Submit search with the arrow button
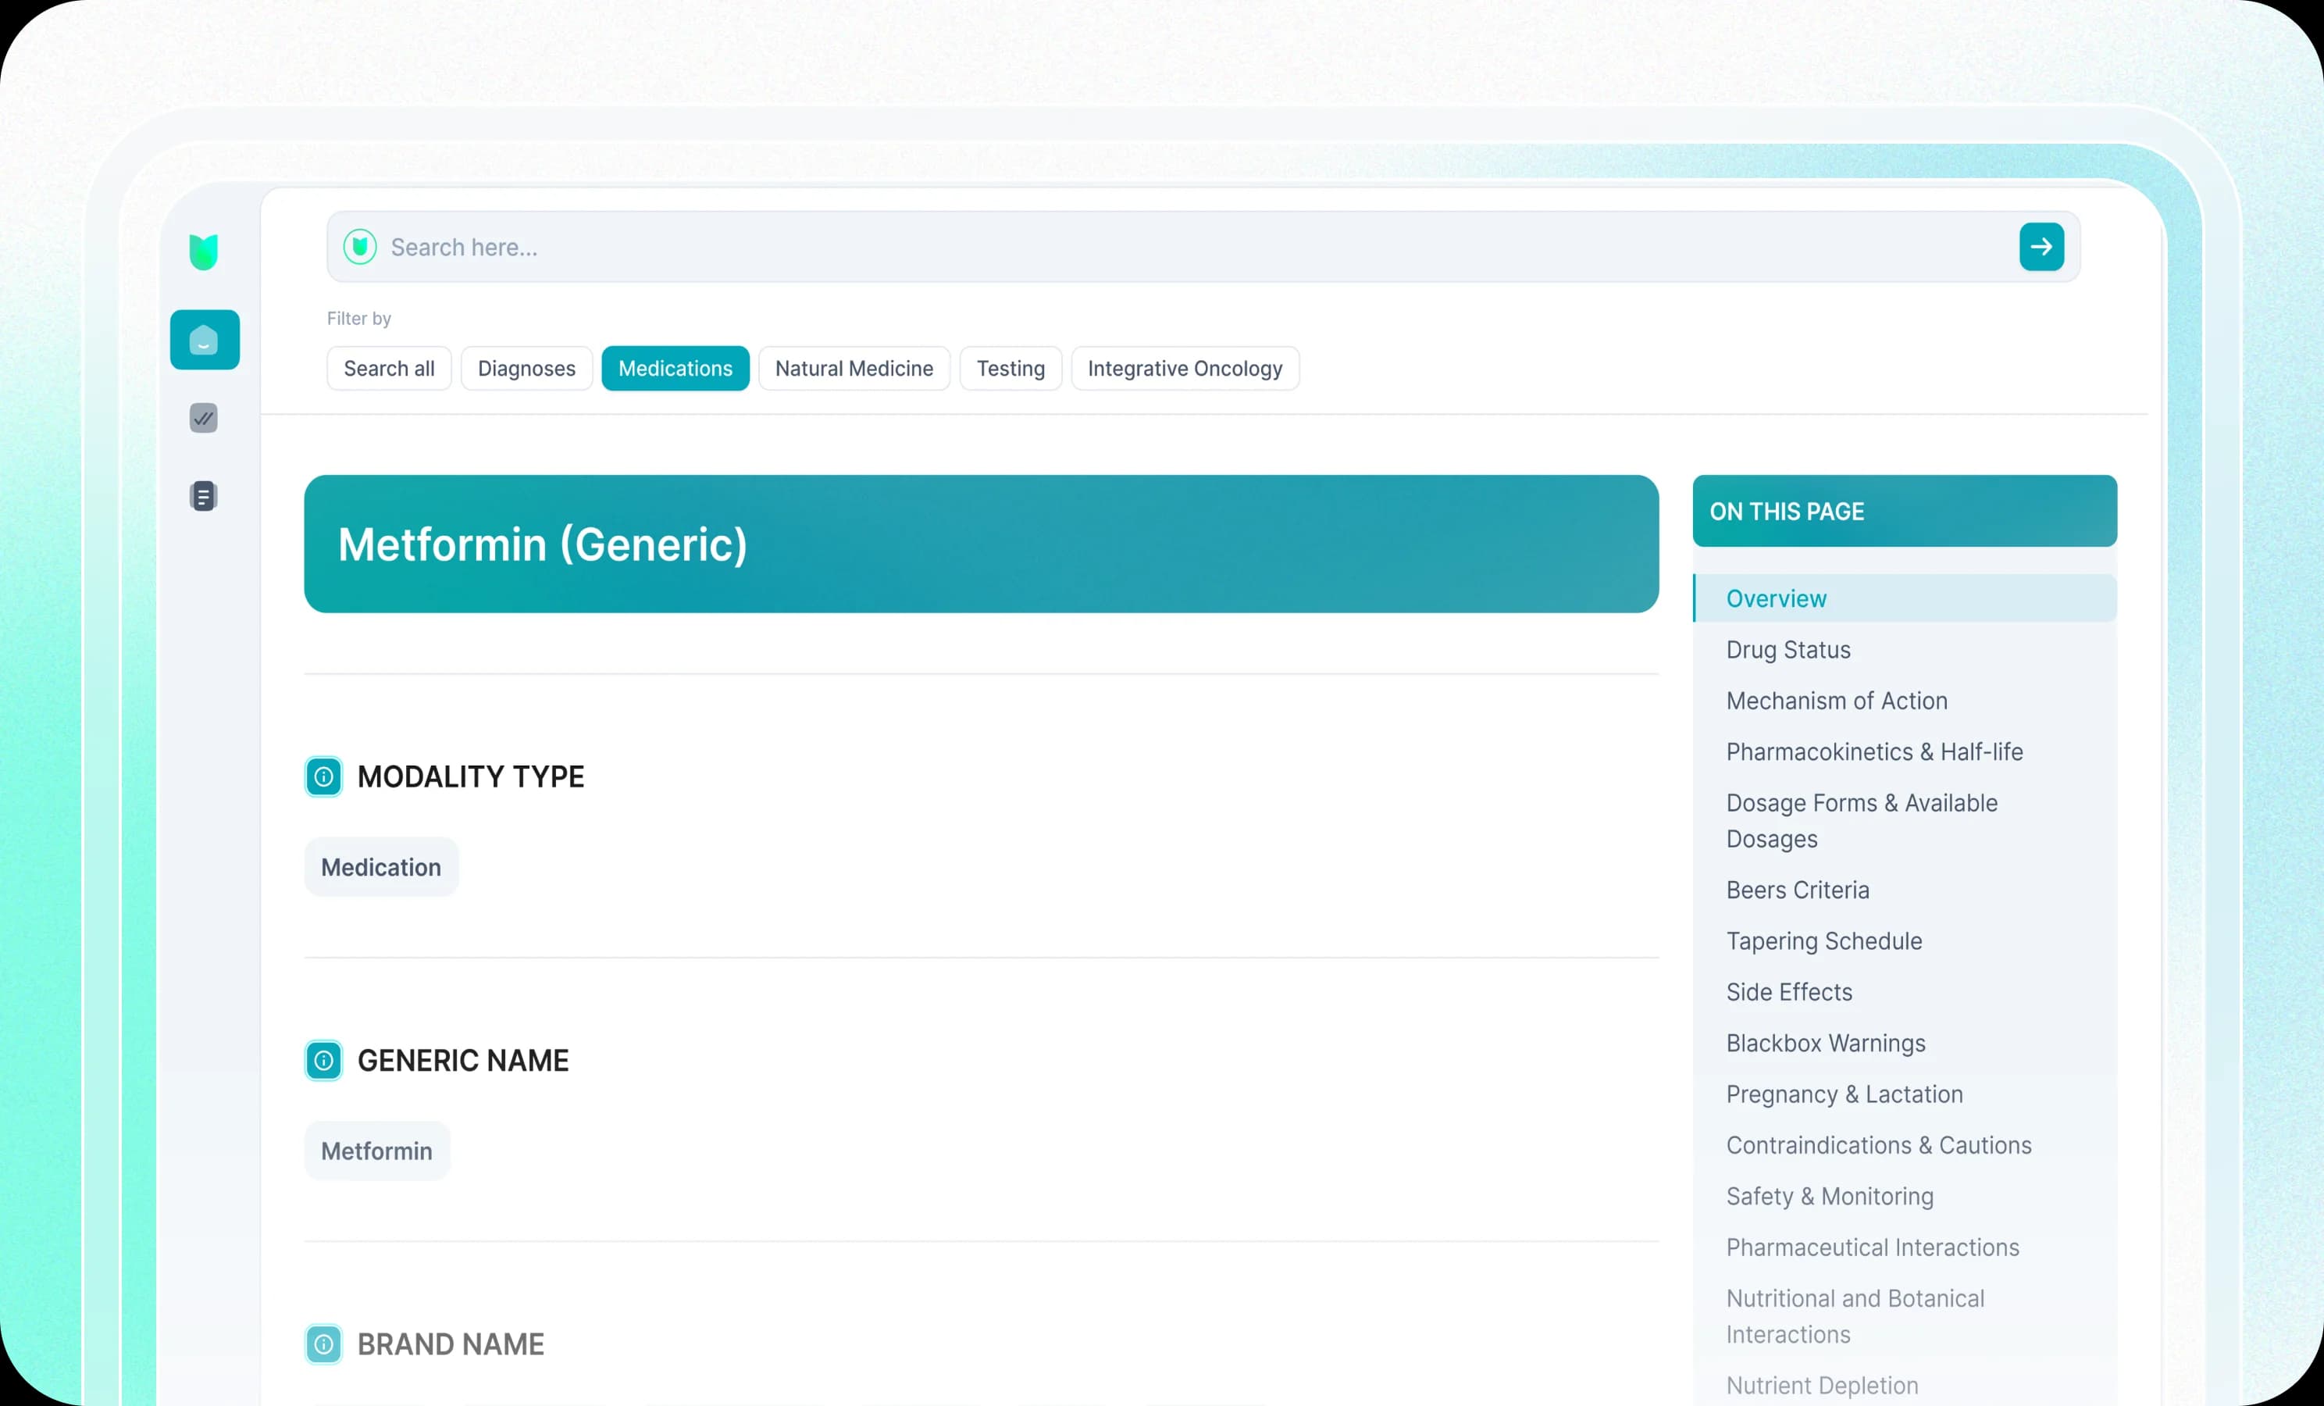The height and width of the screenshot is (1406, 2324). (2041, 248)
